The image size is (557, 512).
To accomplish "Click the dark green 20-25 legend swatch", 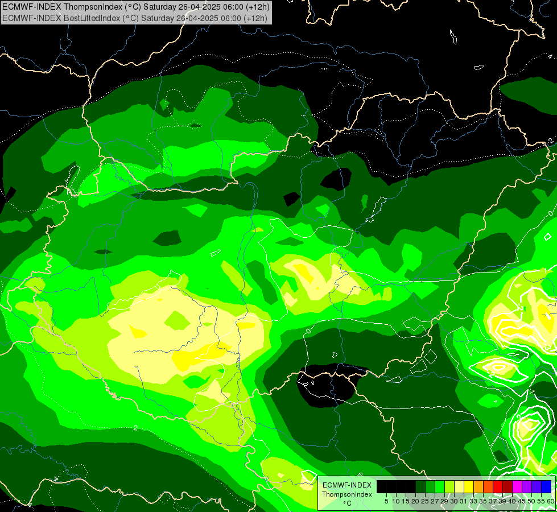I will (420, 486).
